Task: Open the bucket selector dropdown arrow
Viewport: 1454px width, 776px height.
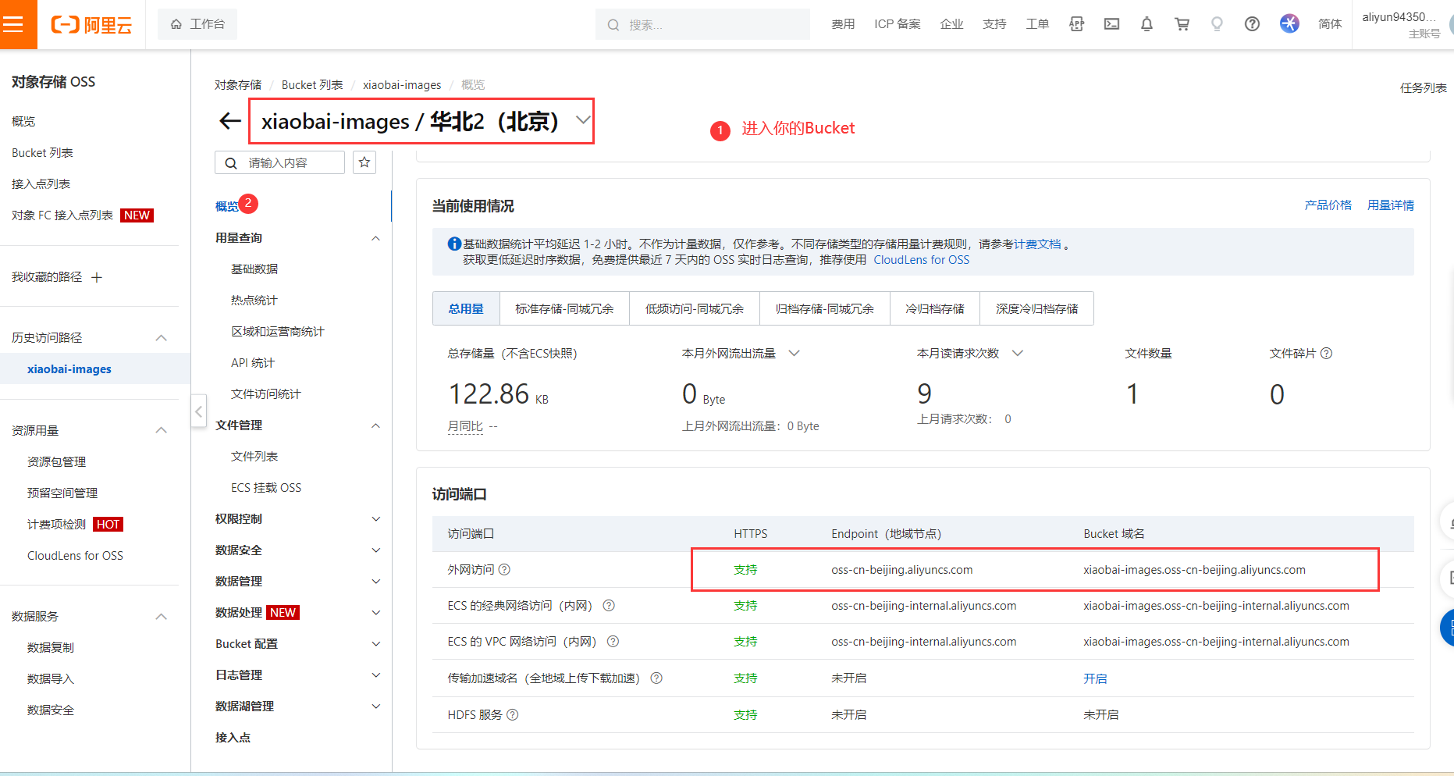Action: [582, 120]
